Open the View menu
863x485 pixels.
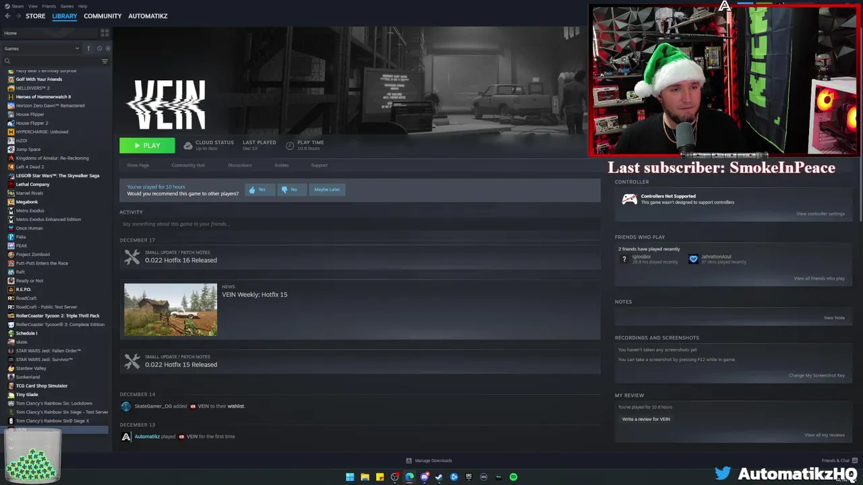[x=32, y=6]
